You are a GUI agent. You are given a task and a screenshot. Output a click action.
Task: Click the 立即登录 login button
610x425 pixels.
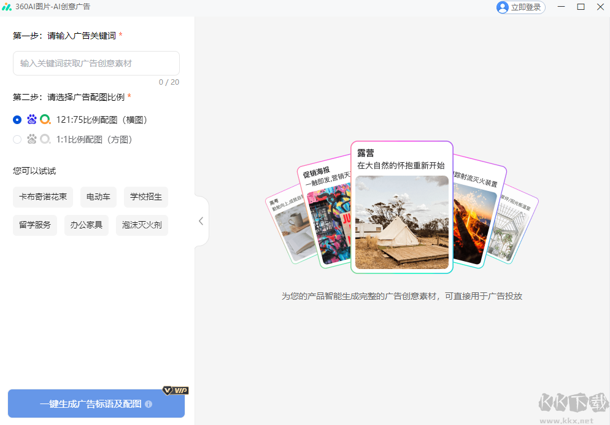[x=520, y=7]
